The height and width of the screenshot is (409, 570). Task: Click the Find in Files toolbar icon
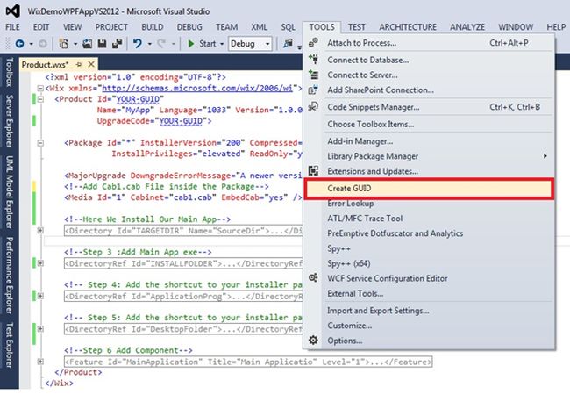pyautogui.click(x=289, y=43)
